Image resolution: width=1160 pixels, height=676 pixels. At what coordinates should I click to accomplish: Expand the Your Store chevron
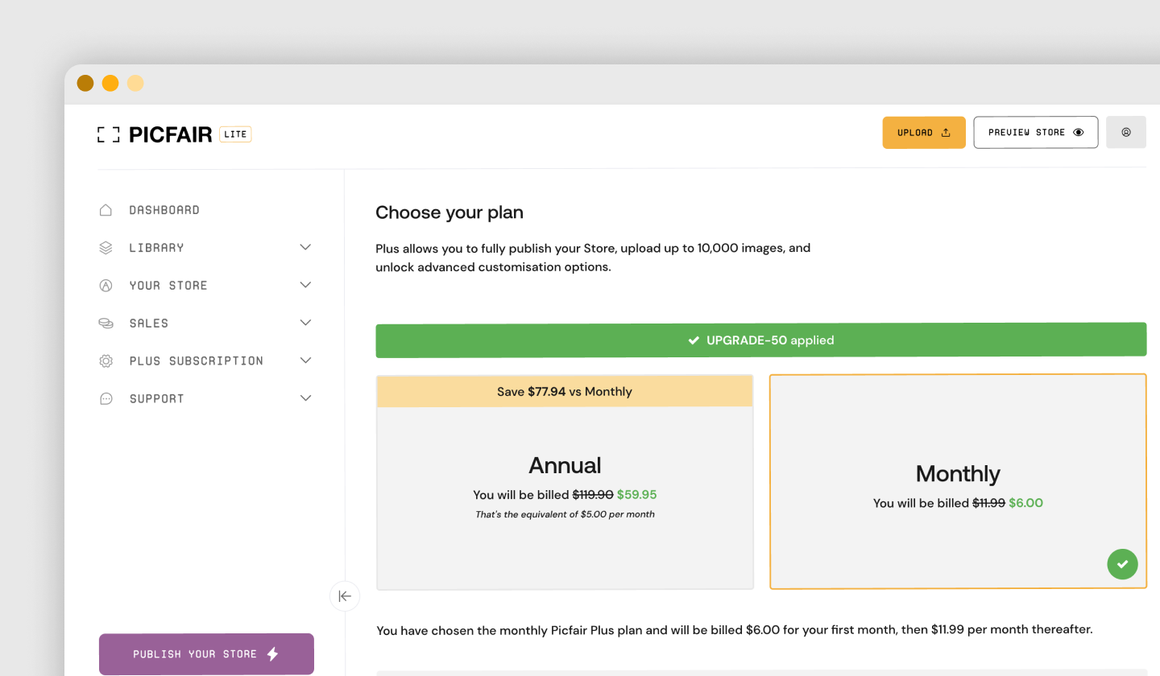coord(305,285)
